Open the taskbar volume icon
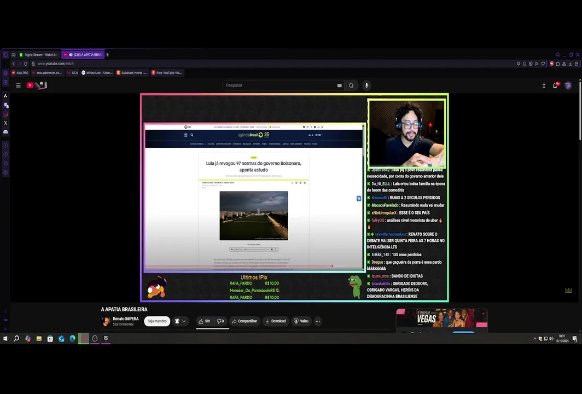Viewport: 582px width, 394px height. pyautogui.click(x=551, y=339)
